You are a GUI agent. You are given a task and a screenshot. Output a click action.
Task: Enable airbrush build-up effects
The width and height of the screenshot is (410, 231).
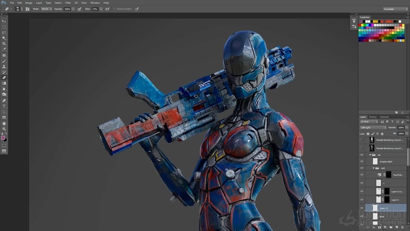tap(108, 9)
